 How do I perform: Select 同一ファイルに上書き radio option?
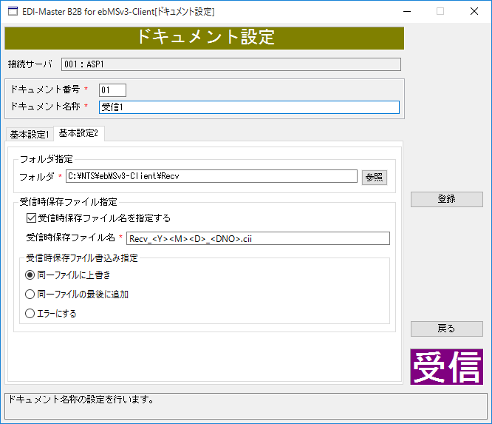point(30,275)
